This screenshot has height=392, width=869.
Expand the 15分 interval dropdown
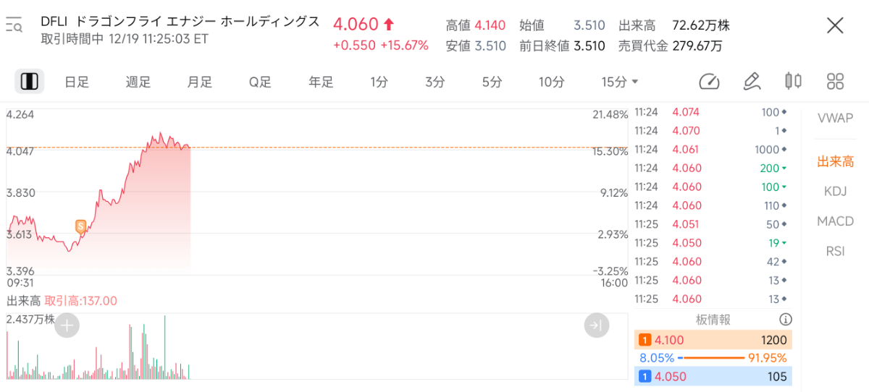pyautogui.click(x=620, y=82)
